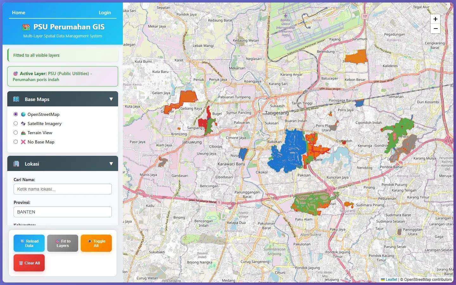Click the airport icon at Bandar Udara Soekarno-Hatta
Image resolution: width=456 pixels, height=285 pixels.
click(286, 16)
